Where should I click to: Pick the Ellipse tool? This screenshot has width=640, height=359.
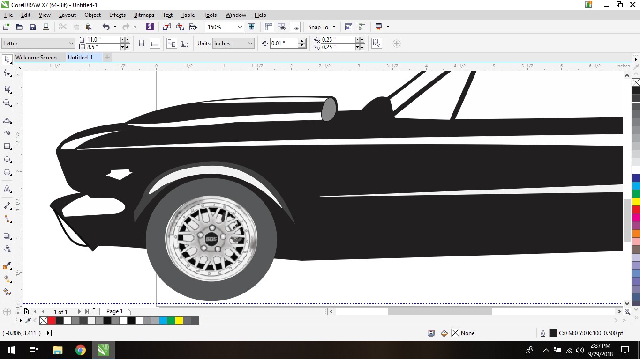point(7,160)
